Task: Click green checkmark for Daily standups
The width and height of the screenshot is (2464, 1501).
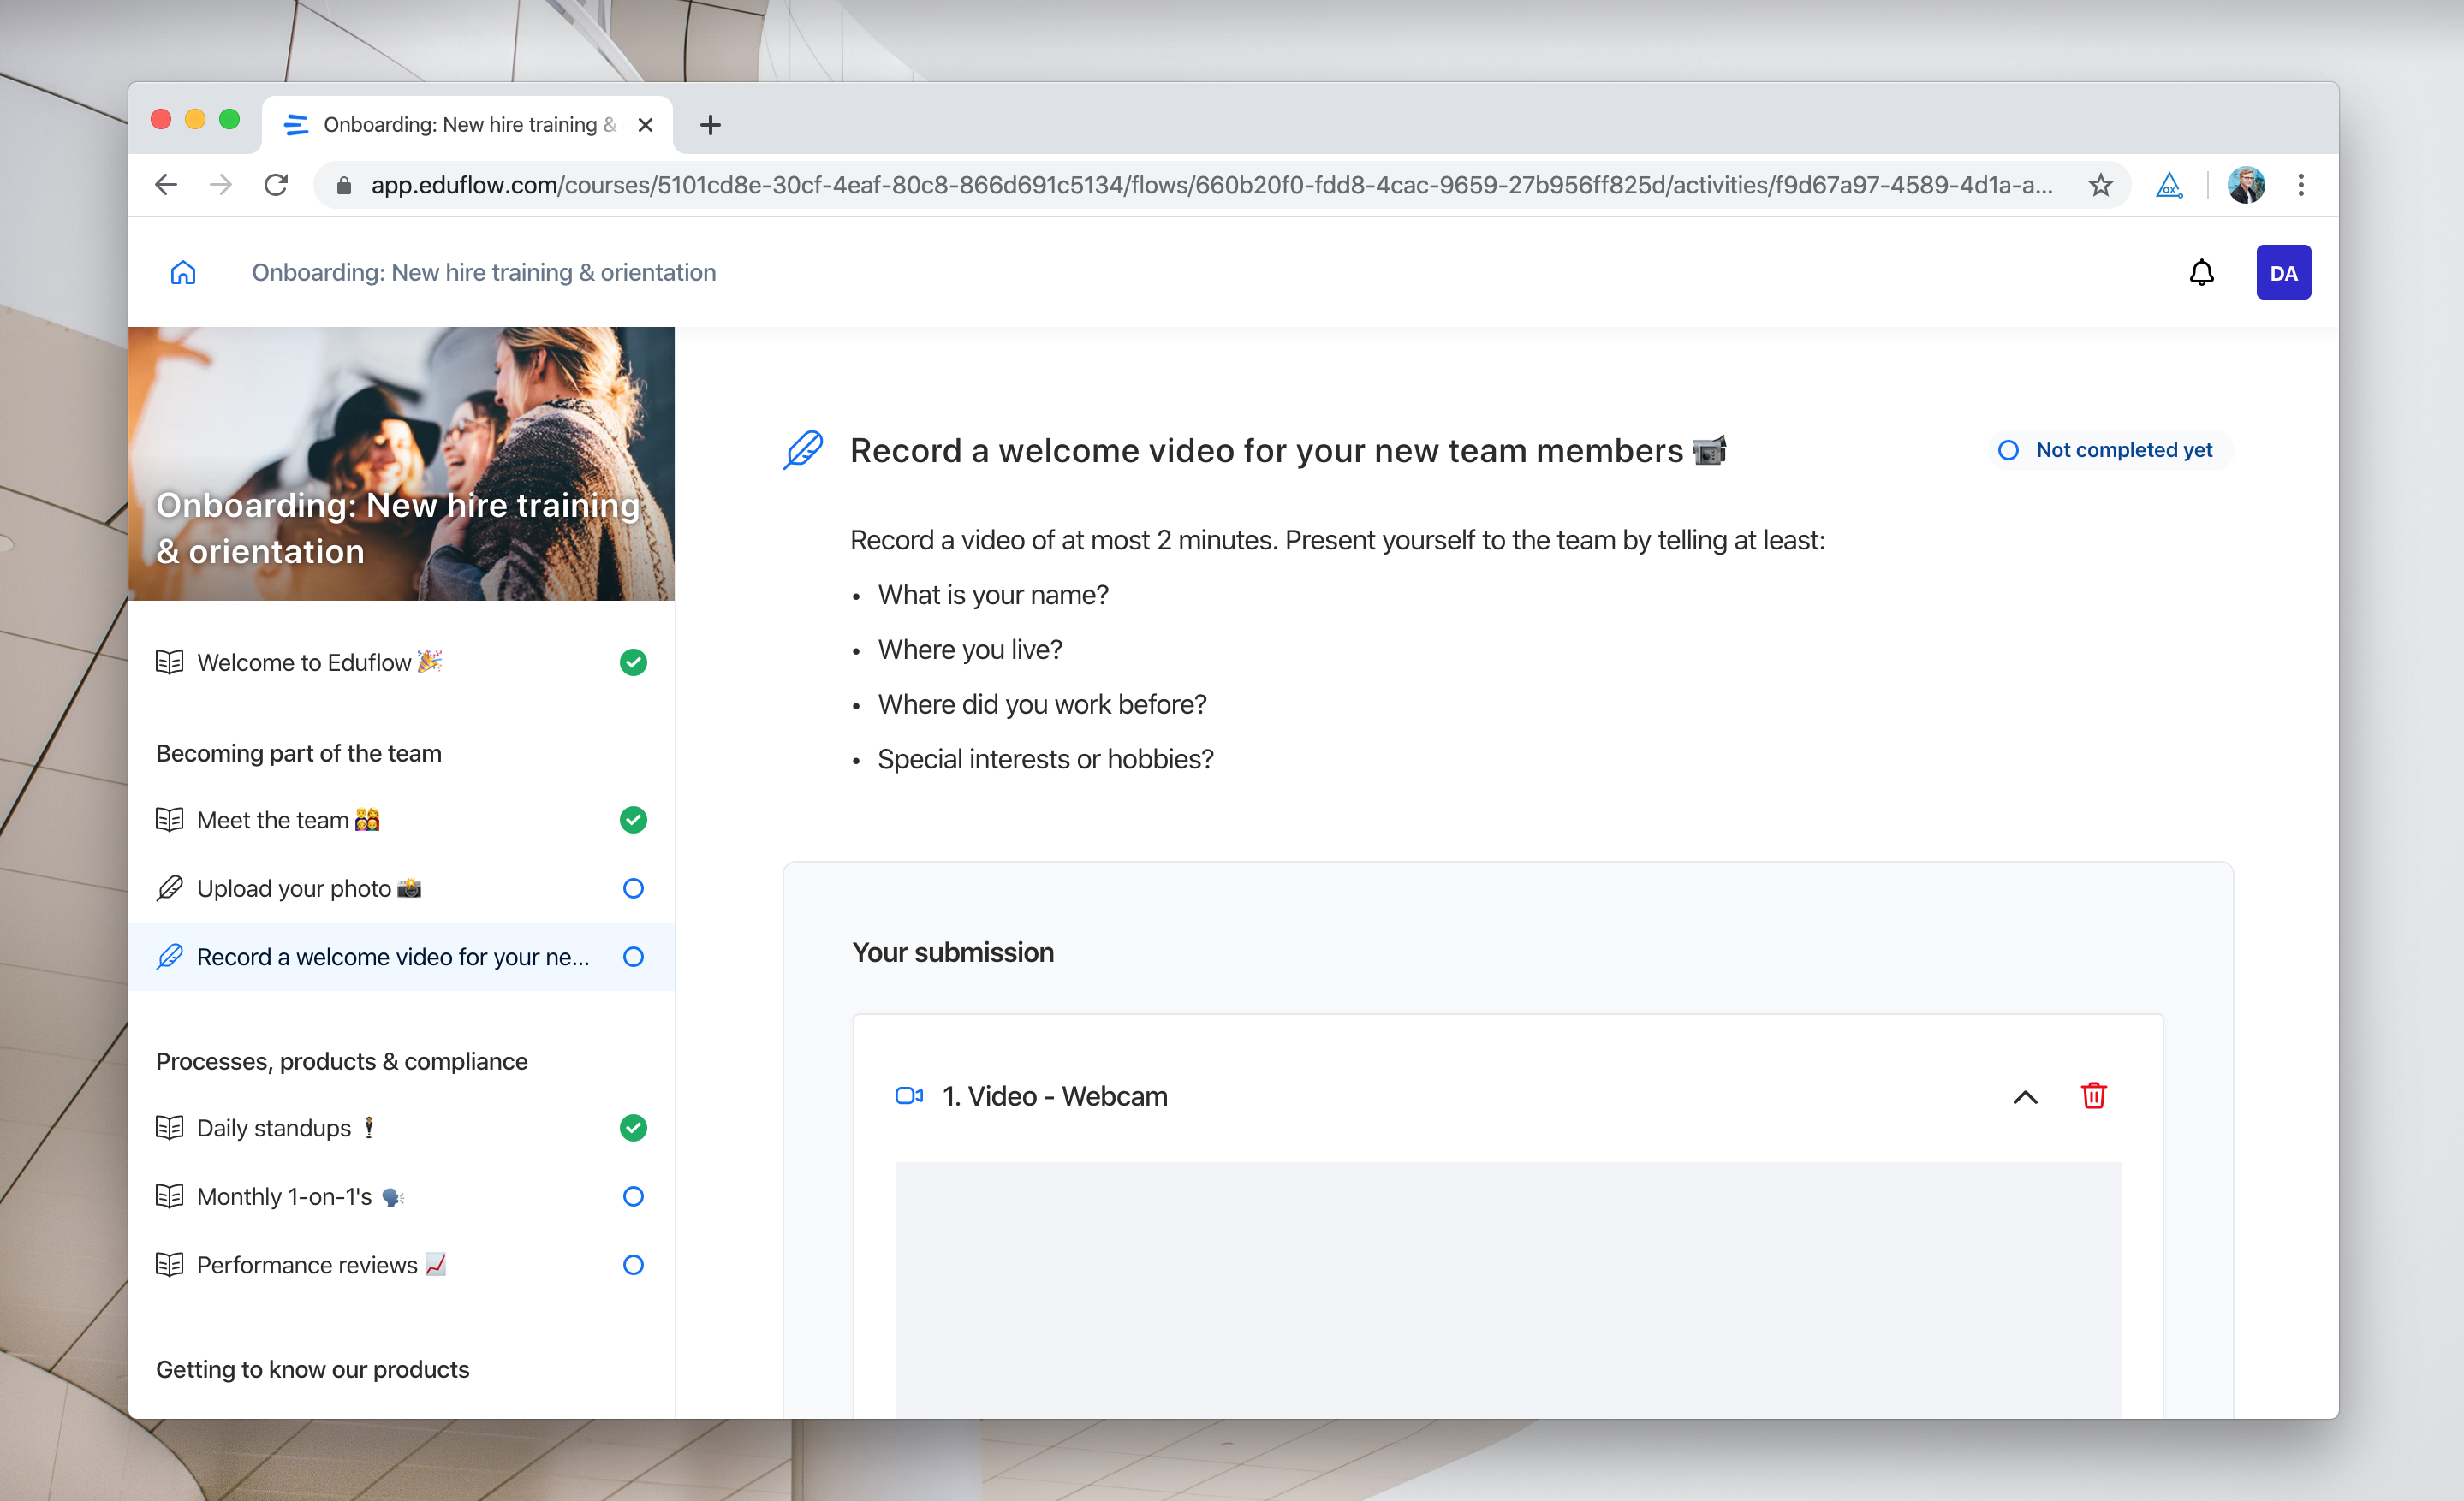Action: [633, 1128]
